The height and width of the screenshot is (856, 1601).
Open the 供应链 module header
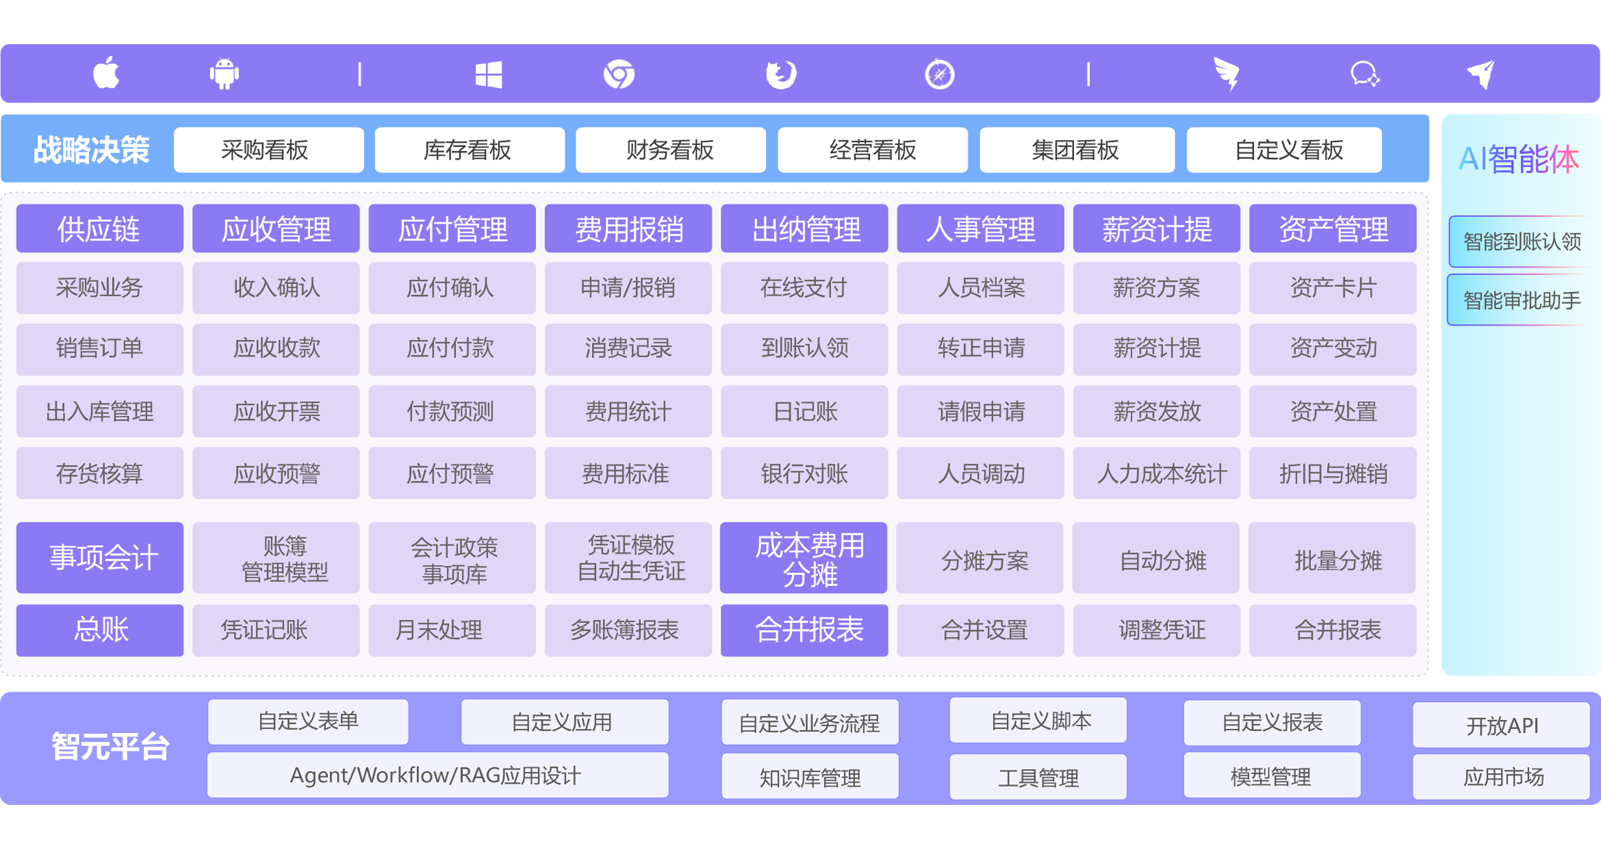[99, 229]
